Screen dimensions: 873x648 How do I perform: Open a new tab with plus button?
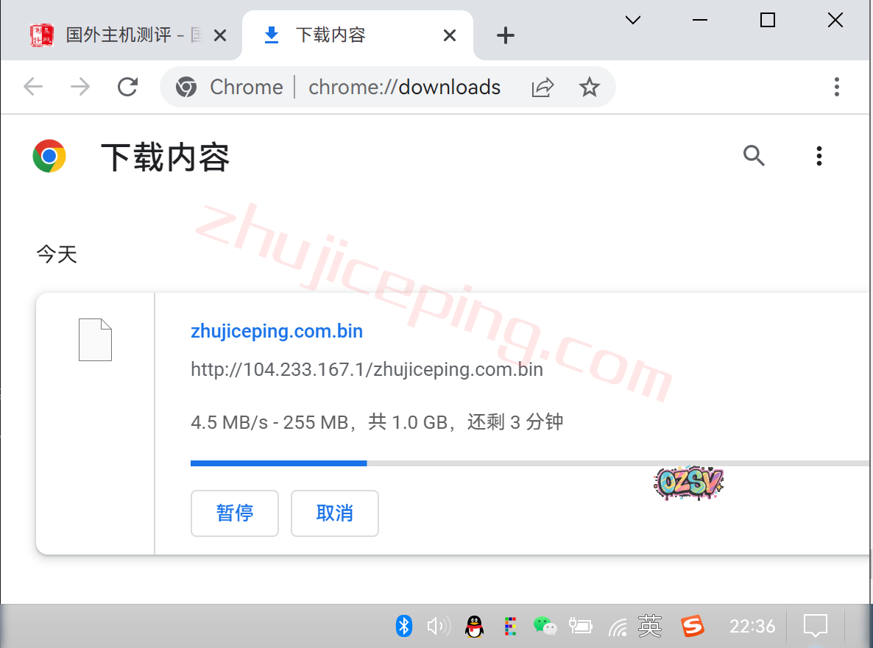505,35
